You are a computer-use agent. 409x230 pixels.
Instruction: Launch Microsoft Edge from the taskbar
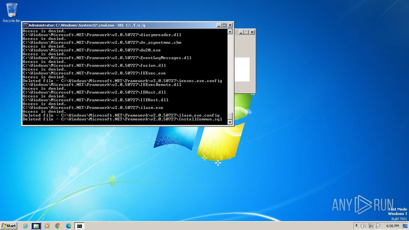[69, 226]
